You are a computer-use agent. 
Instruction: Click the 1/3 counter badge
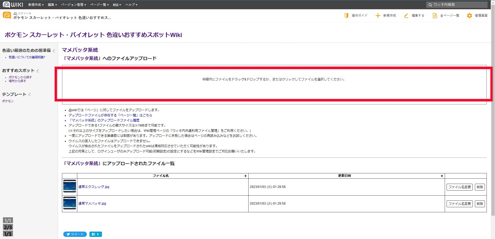tap(8, 234)
